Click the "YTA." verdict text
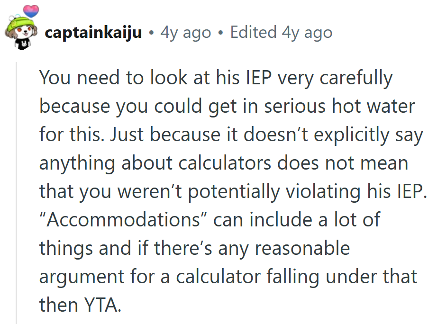Image resolution: width=437 pixels, height=324 pixels. point(102,306)
